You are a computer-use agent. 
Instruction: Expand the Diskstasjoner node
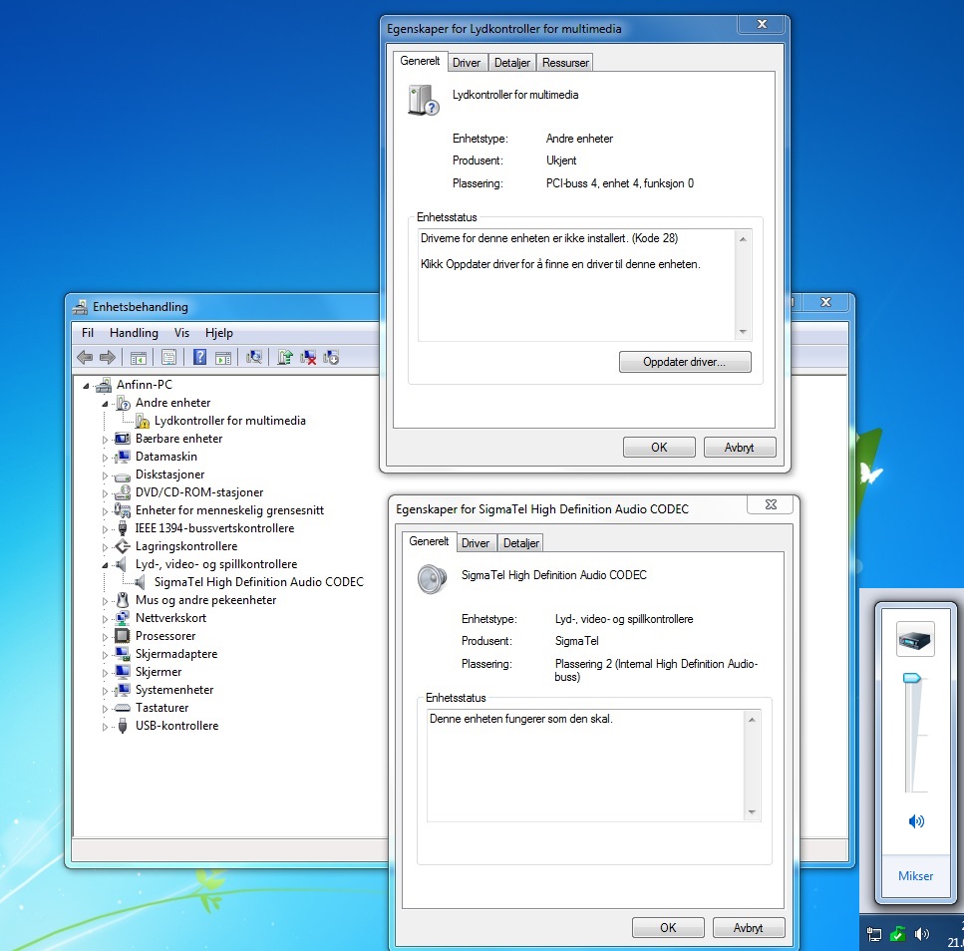coord(105,475)
